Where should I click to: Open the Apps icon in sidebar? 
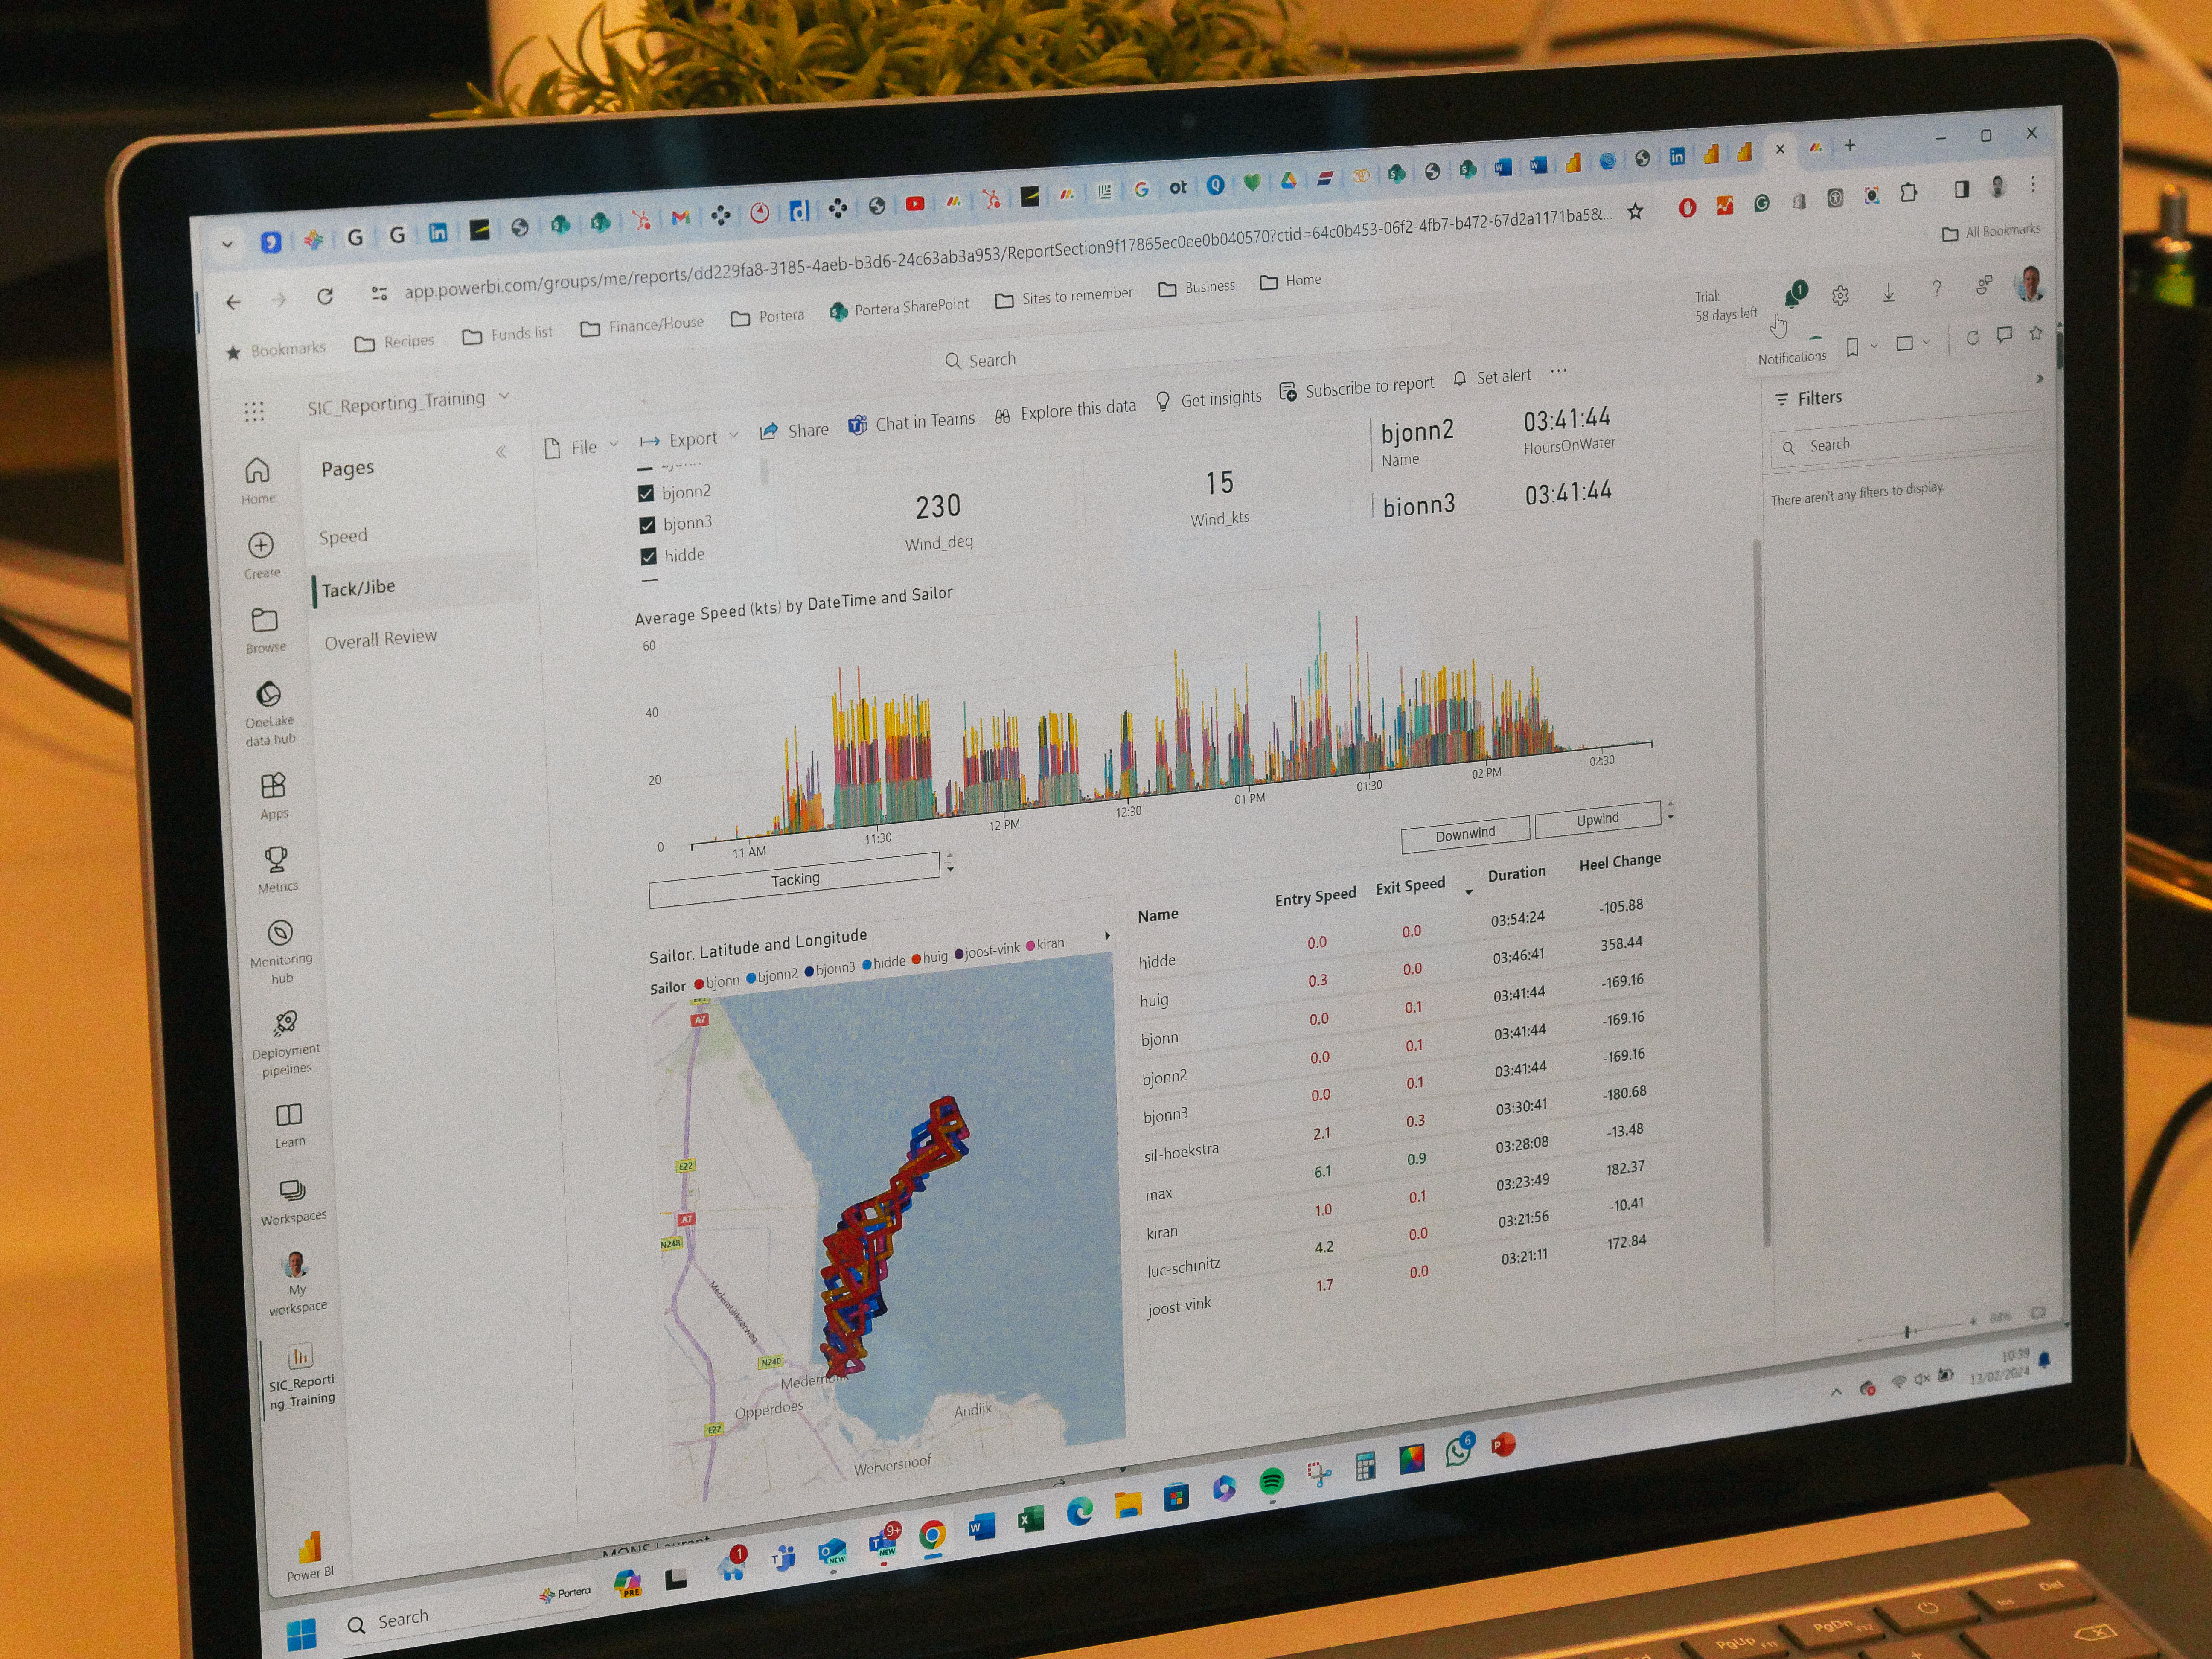coord(273,786)
